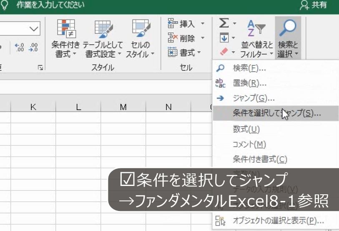Image resolution: width=339 pixels, height=231 pixels.
Task: Click the AutoSum sigma icon
Action: (x=224, y=23)
